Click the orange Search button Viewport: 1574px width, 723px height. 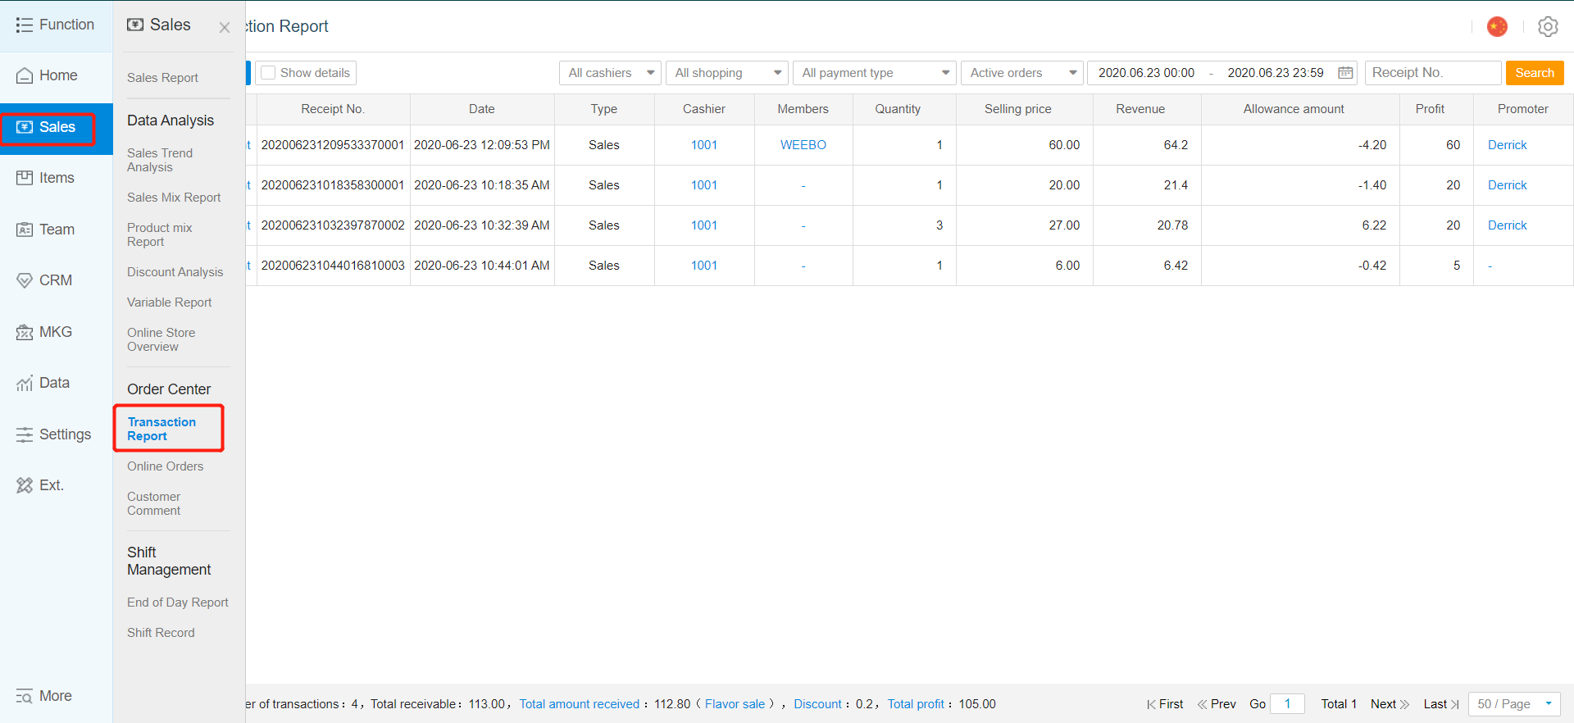point(1535,73)
